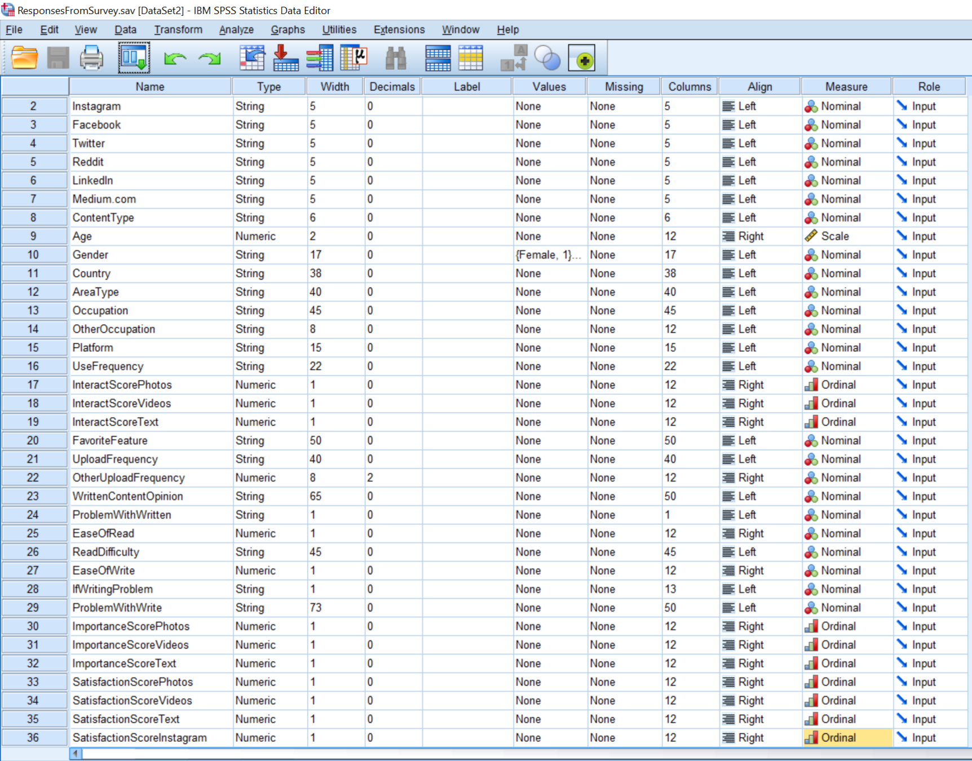Viewport: 972px width, 761px height.
Task: Click the Ordinal bar icon for InteractScorePhotos
Action: pyautogui.click(x=811, y=385)
